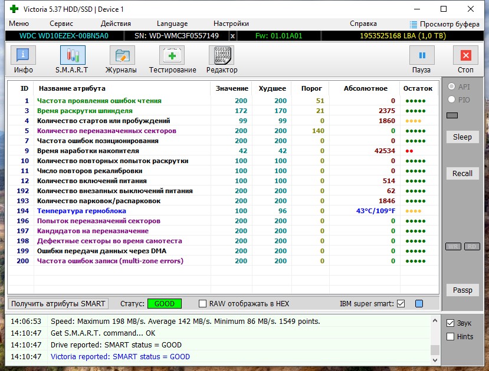Open the Редактор sector editor icon
This screenshot has width=489, height=371.
[x=221, y=55]
